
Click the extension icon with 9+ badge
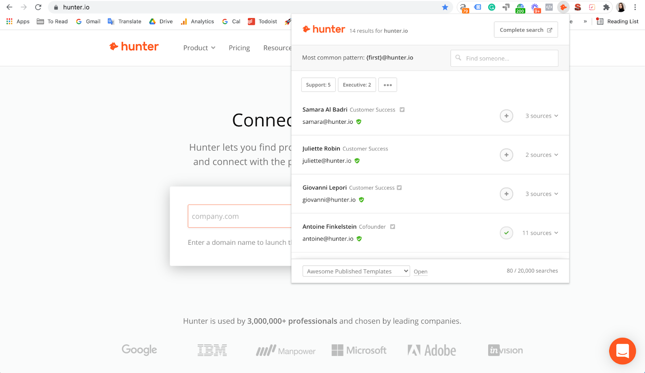(x=535, y=8)
